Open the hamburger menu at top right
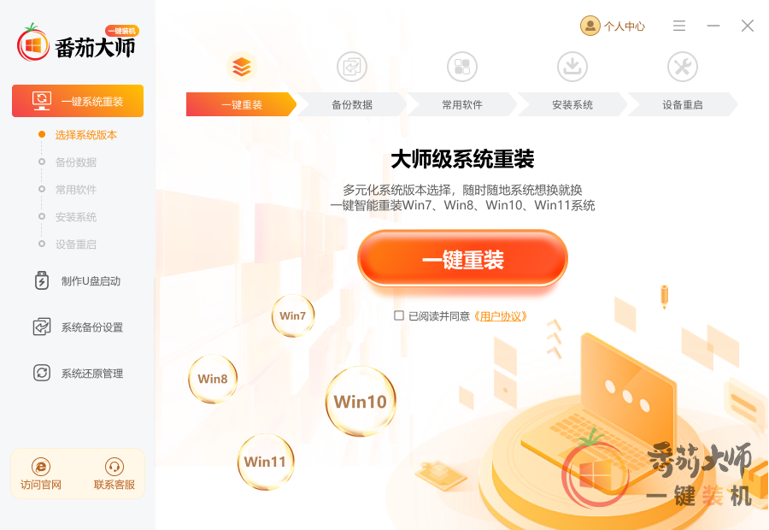769x530 pixels. (x=679, y=26)
